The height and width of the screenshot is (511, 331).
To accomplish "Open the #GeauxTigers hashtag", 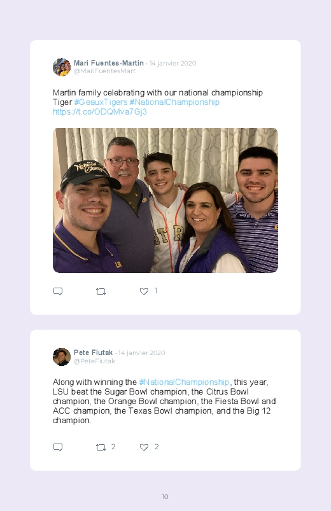I will [101, 102].
